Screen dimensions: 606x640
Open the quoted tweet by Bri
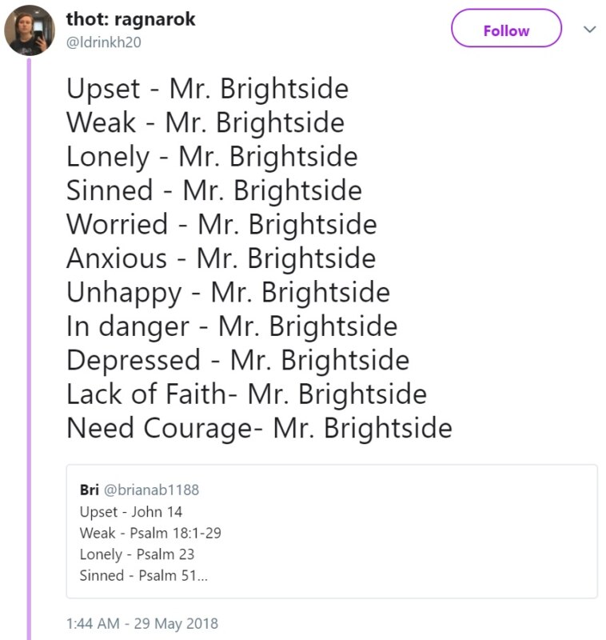[x=332, y=531]
